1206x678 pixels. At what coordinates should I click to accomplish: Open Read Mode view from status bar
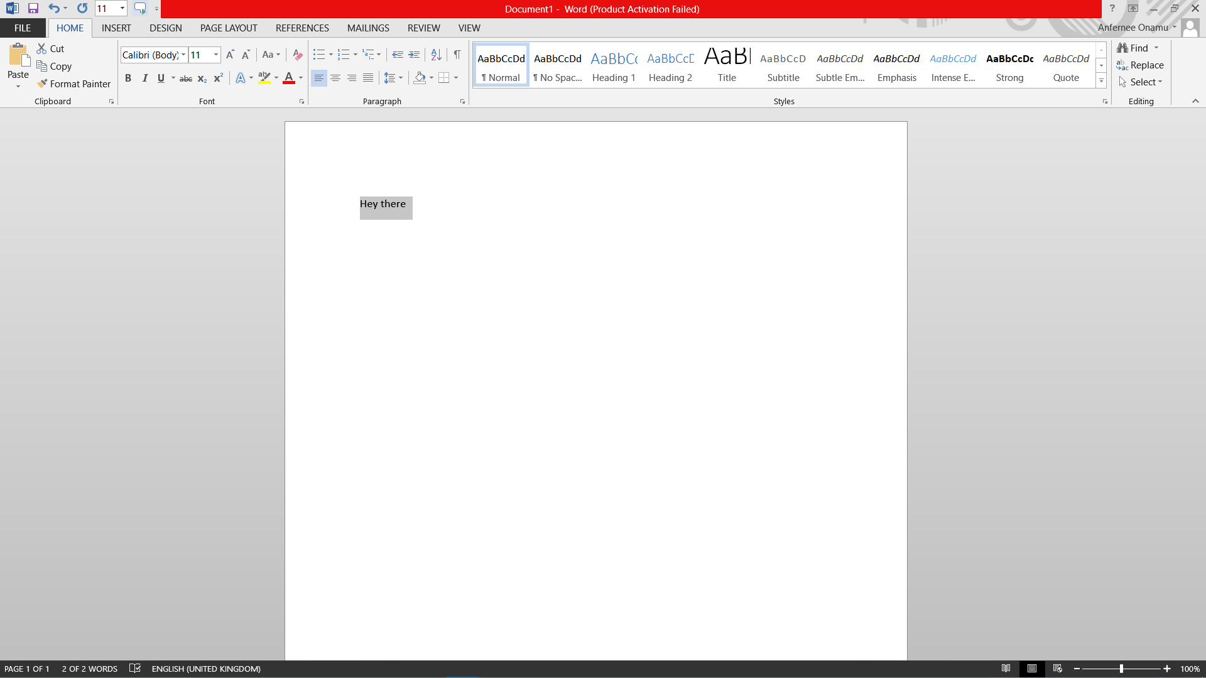[1006, 669]
